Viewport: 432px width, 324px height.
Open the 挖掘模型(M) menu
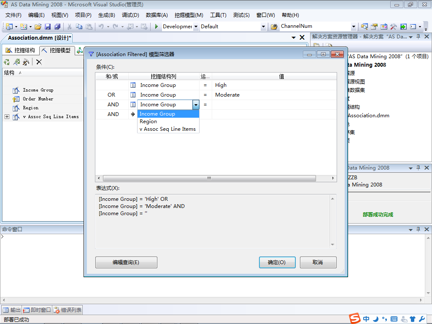click(x=189, y=15)
